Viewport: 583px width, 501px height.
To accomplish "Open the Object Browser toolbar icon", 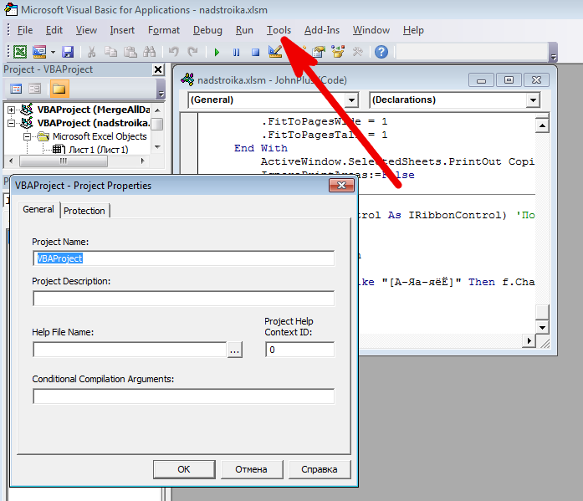I will pyautogui.click(x=338, y=52).
